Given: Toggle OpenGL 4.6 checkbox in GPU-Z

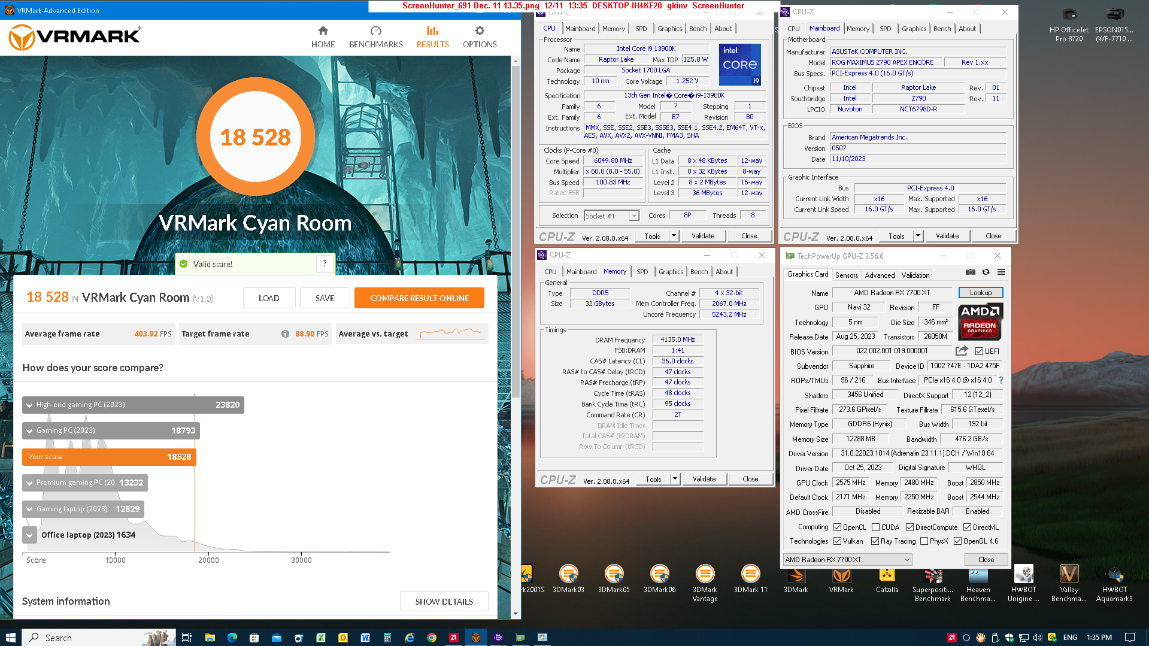Looking at the screenshot, I should [x=958, y=541].
